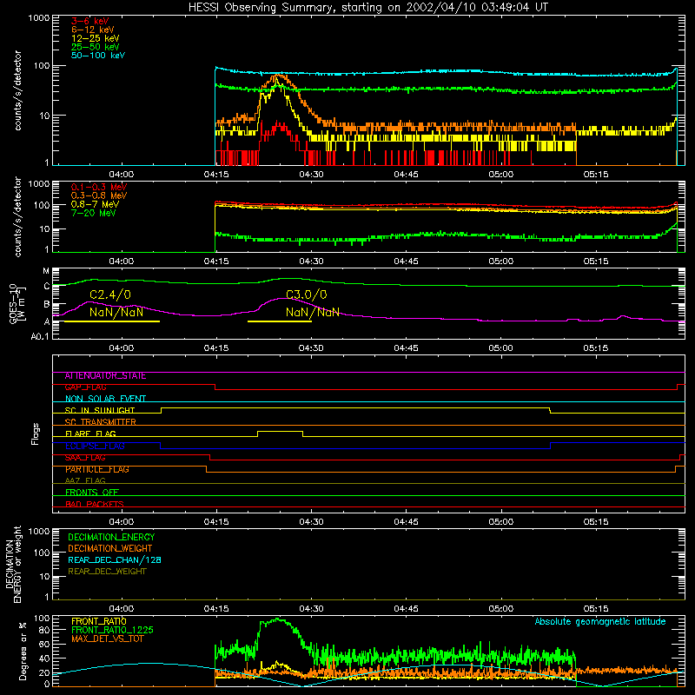
Task: Click the FRONT_RATIO legend entry
Action: [x=99, y=621]
